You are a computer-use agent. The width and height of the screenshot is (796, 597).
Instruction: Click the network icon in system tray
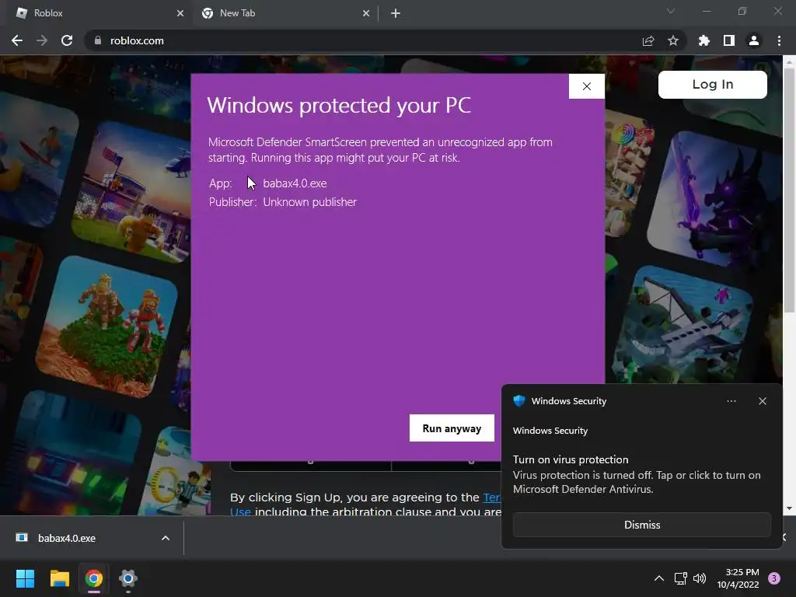pos(680,578)
